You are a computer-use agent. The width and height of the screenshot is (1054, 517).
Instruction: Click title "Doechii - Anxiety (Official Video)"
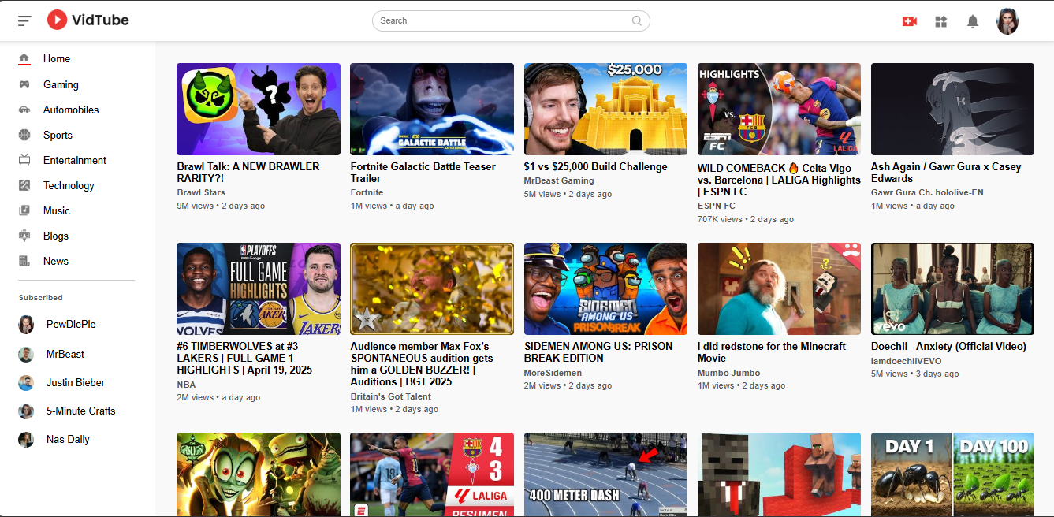[x=948, y=346]
